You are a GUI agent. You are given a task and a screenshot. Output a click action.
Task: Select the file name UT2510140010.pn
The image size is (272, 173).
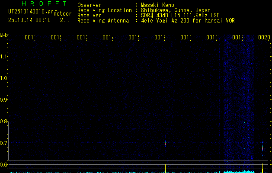[x=31, y=12]
